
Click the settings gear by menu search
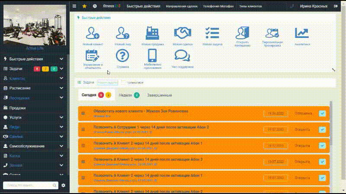pos(63,185)
